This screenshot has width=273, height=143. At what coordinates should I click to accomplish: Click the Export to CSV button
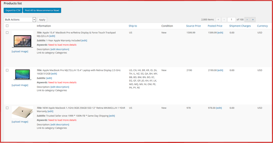[x=13, y=10]
